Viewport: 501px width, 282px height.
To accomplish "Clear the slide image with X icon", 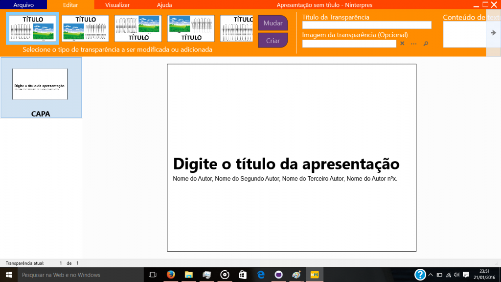I will [402, 44].
